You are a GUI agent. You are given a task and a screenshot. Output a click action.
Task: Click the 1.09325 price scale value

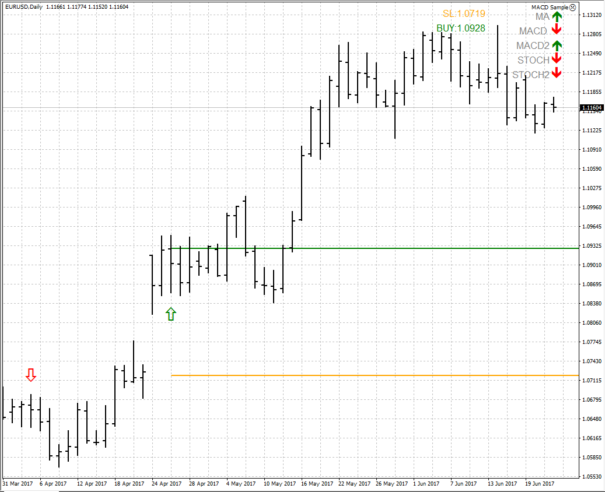pos(592,245)
